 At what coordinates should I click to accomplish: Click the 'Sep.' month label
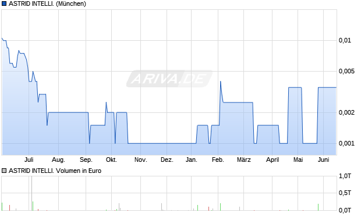click(x=86, y=160)
